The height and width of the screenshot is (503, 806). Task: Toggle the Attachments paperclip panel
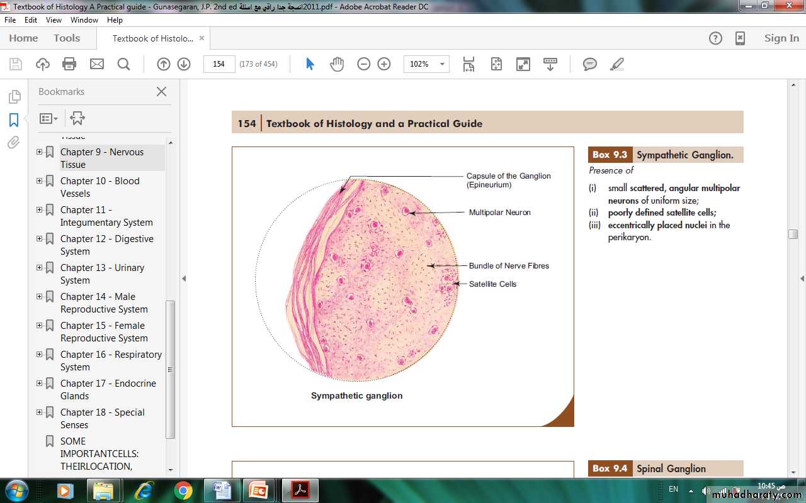[x=14, y=143]
